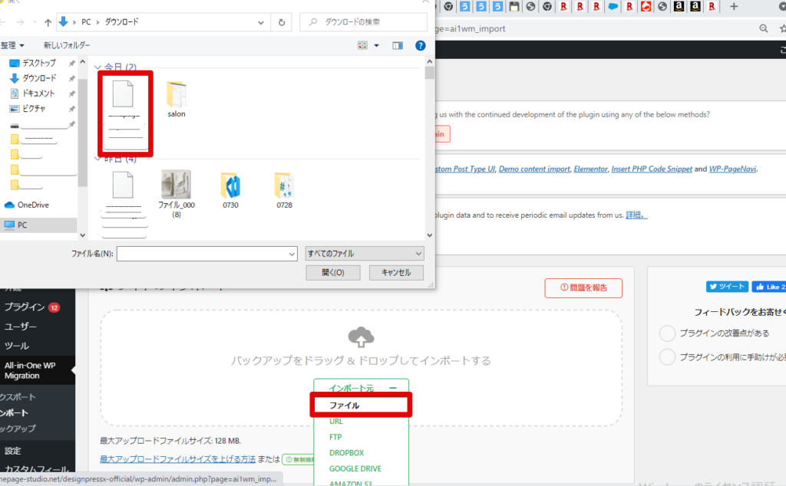786x486 pixels.
Task: Toggle the preview pane icon
Action: click(397, 46)
